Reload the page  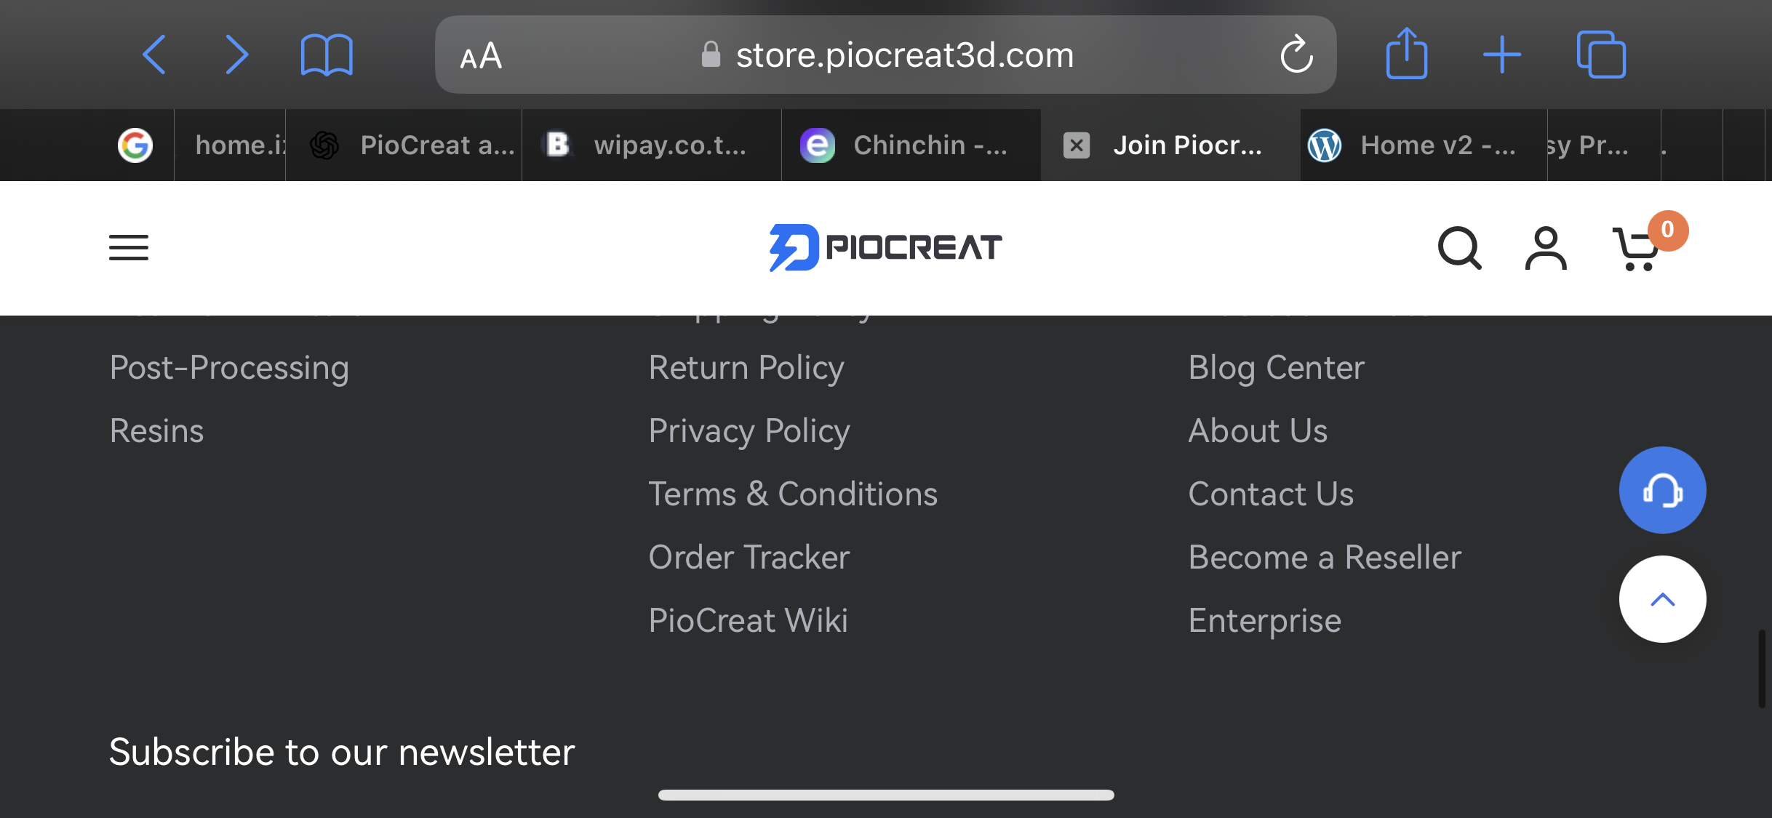tap(1296, 55)
